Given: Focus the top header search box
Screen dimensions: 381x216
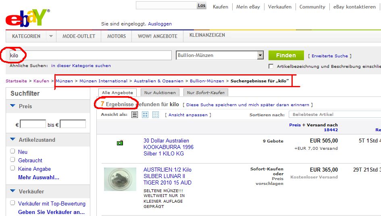Looking at the screenshot, I should pos(166,5).
